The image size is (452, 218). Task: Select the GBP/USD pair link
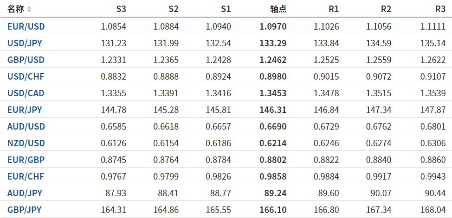26,60
